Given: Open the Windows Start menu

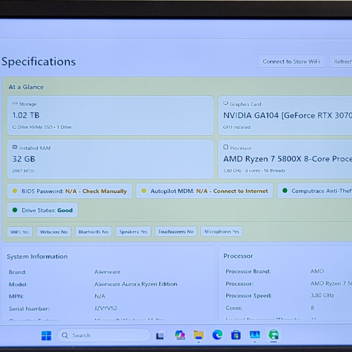Looking at the screenshot, I should pyautogui.click(x=46, y=335).
